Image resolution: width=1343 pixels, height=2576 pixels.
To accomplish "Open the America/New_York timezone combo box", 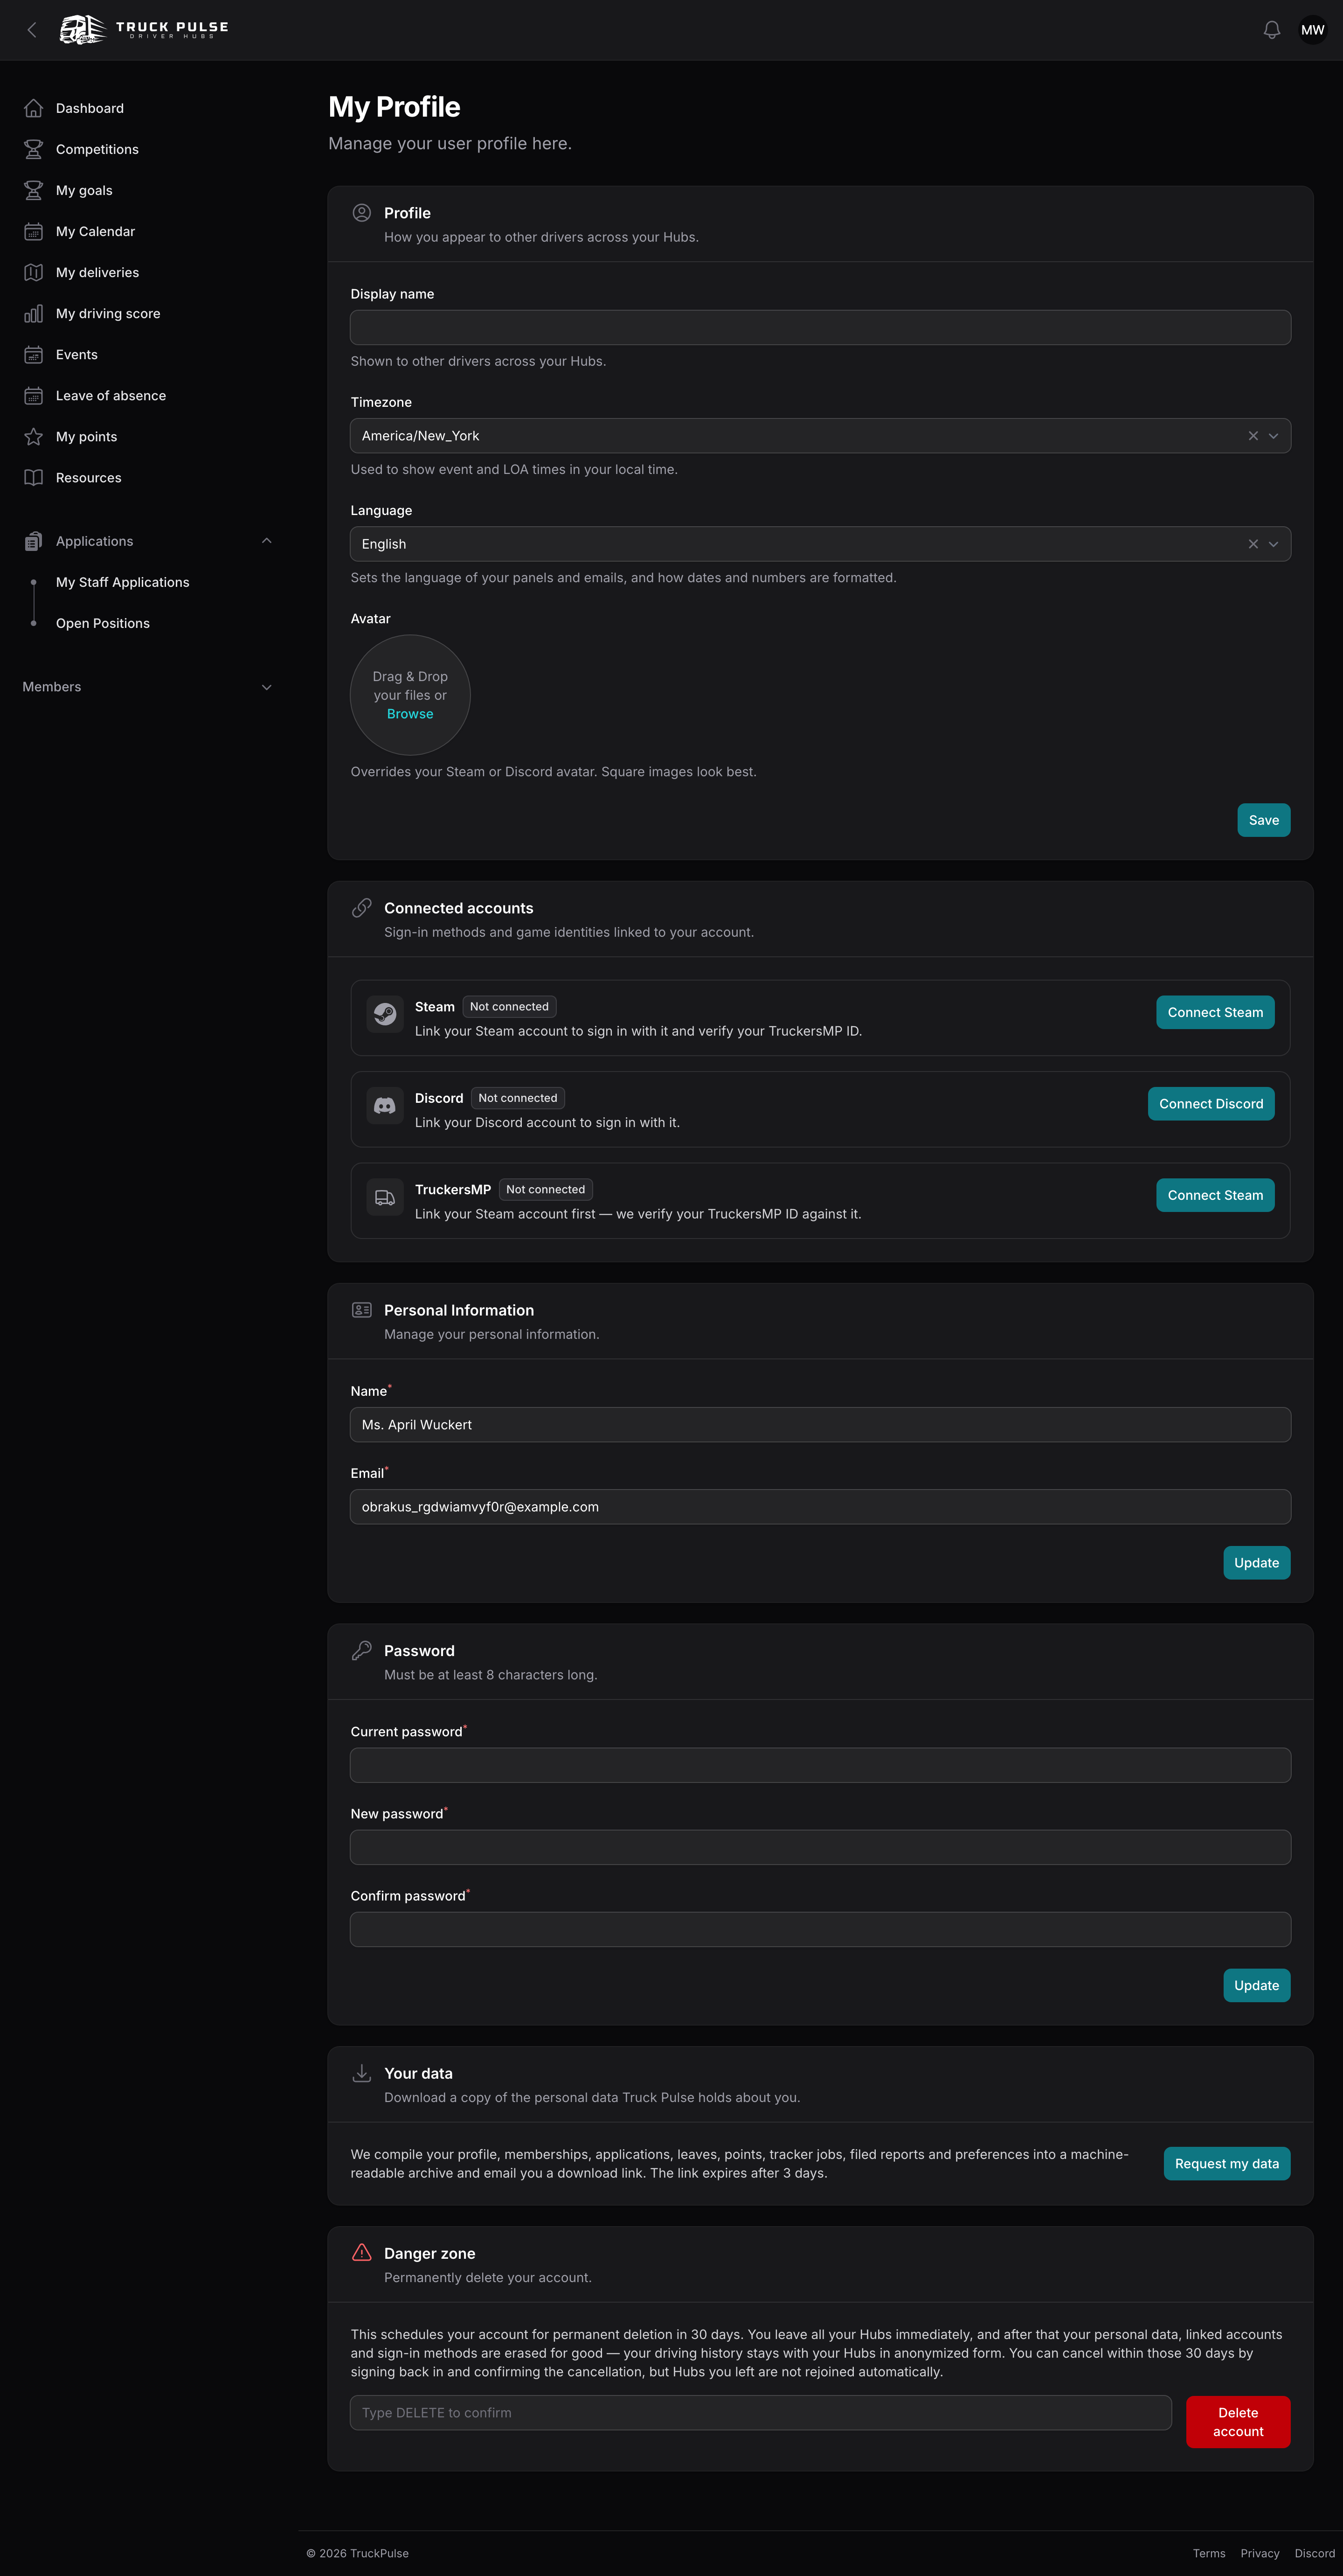I will [820, 436].
